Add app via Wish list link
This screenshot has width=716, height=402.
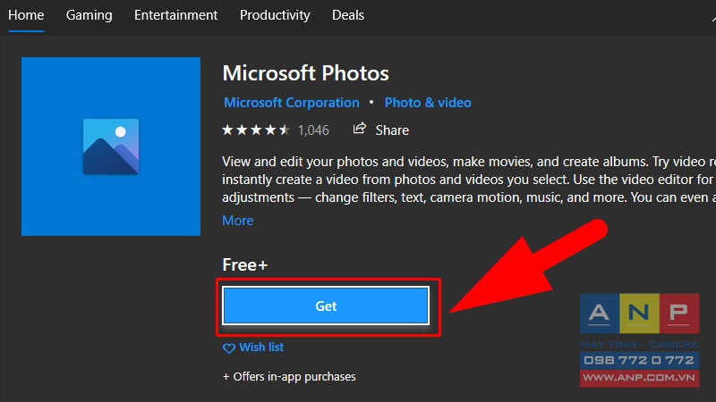click(261, 348)
